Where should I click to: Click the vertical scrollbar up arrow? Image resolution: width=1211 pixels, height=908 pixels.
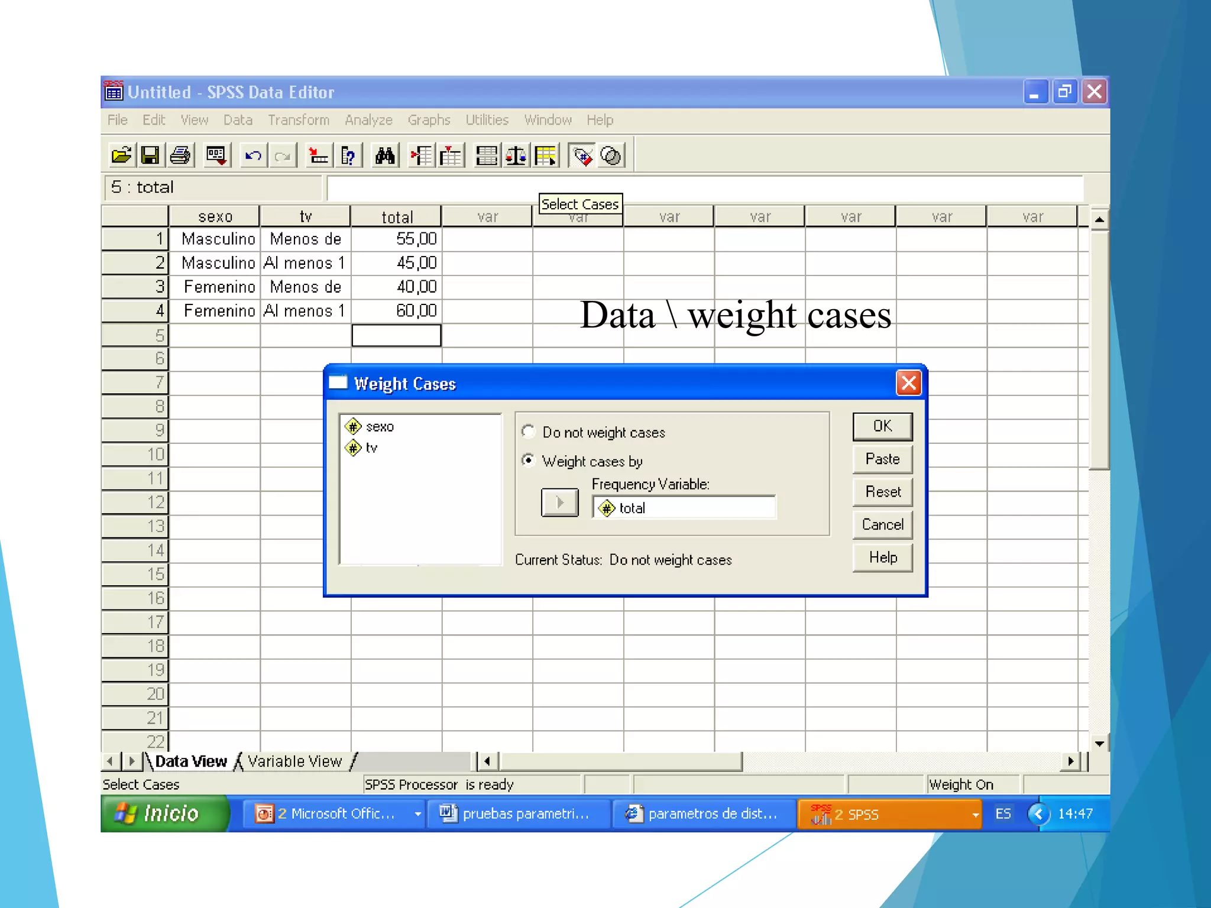click(x=1099, y=219)
